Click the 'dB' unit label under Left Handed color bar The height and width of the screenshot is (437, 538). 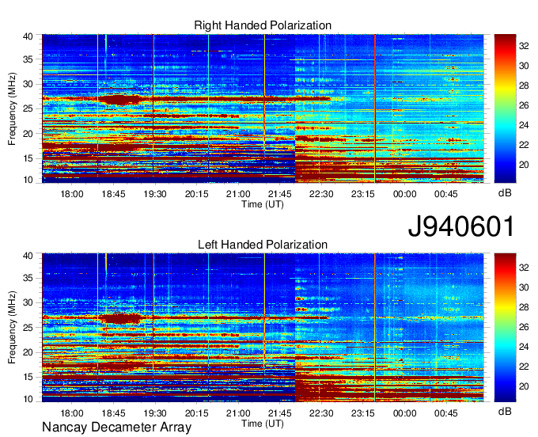[x=505, y=412]
